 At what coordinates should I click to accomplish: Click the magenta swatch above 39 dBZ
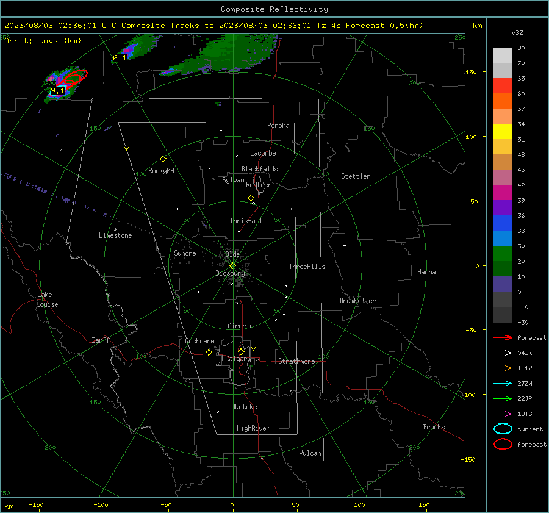pyautogui.click(x=503, y=193)
